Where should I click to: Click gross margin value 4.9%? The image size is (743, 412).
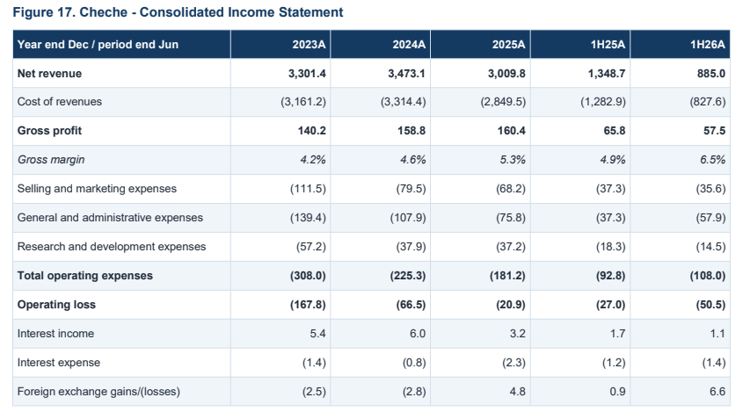(612, 160)
